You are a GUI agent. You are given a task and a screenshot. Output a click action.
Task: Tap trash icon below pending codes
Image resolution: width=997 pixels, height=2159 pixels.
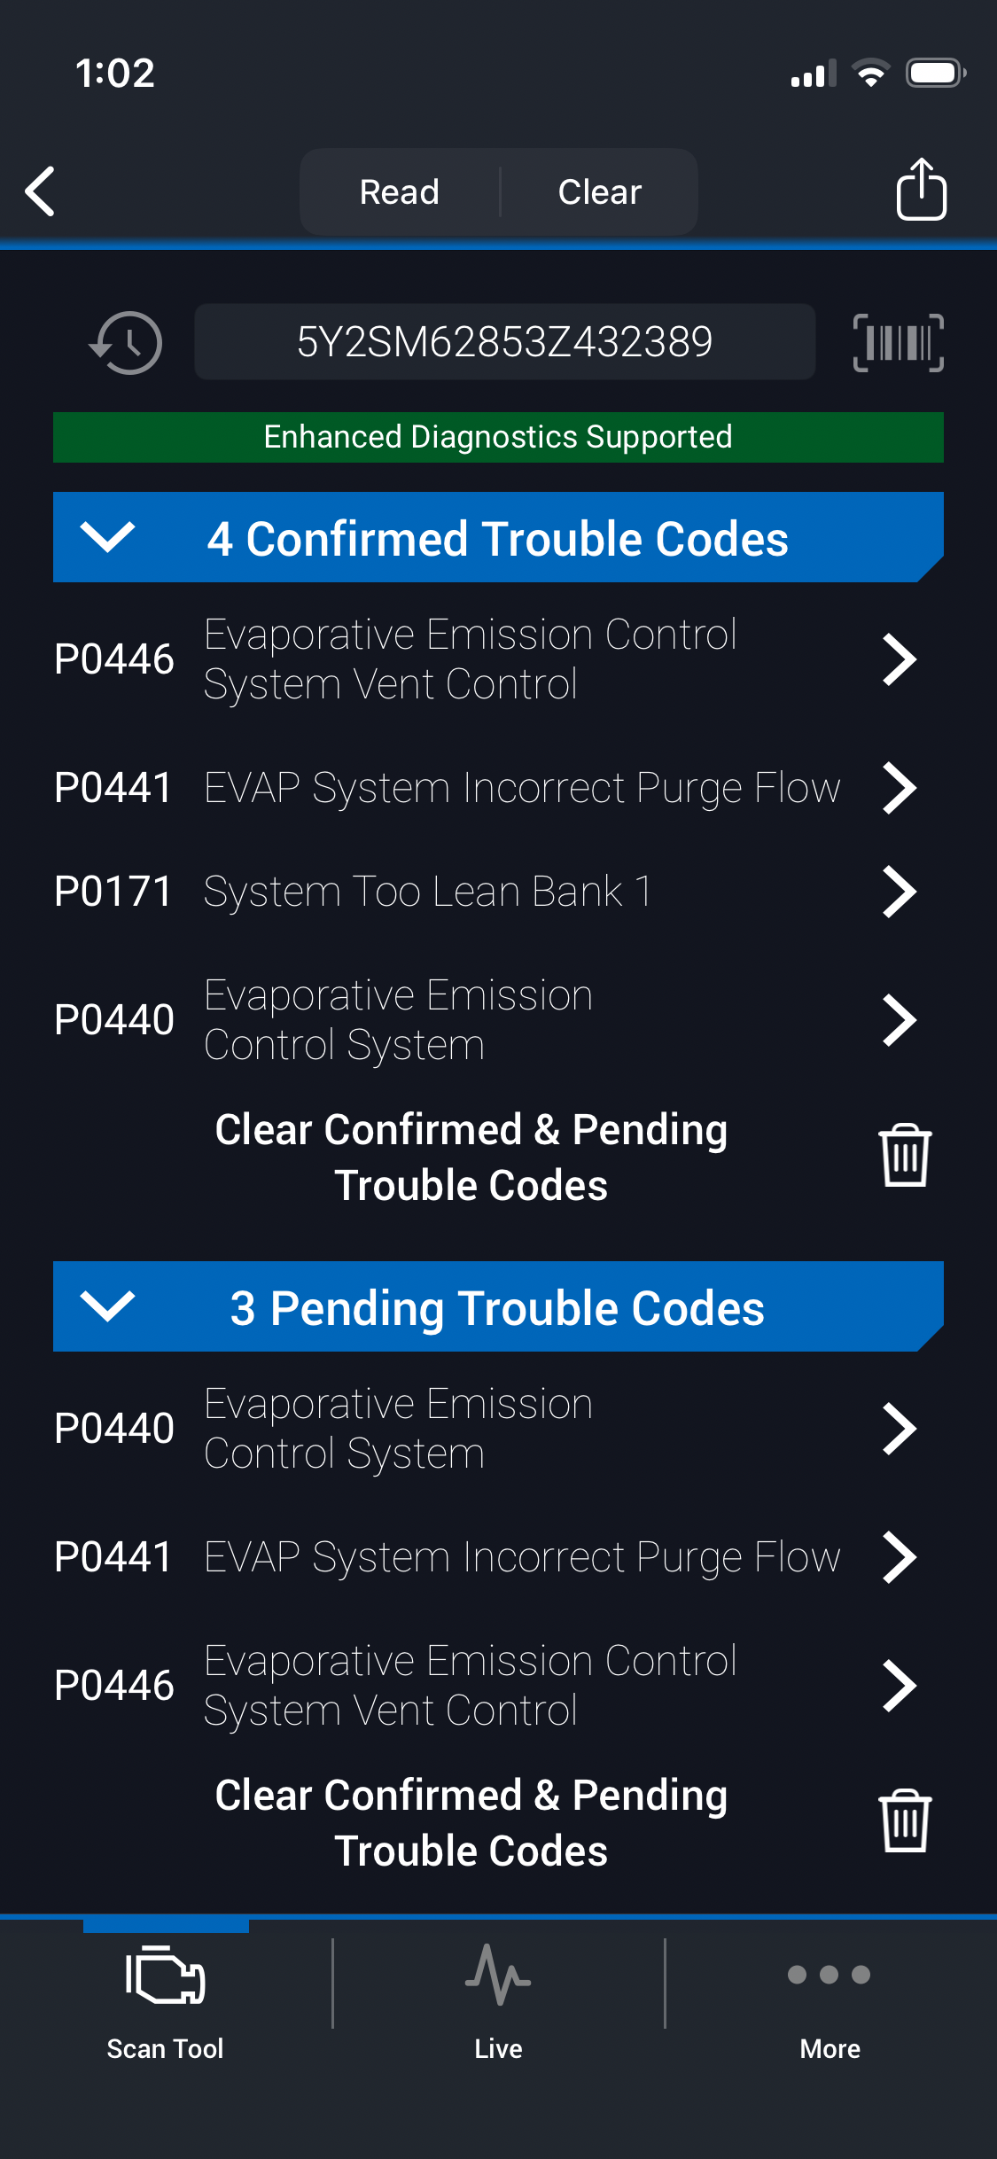pyautogui.click(x=905, y=1821)
